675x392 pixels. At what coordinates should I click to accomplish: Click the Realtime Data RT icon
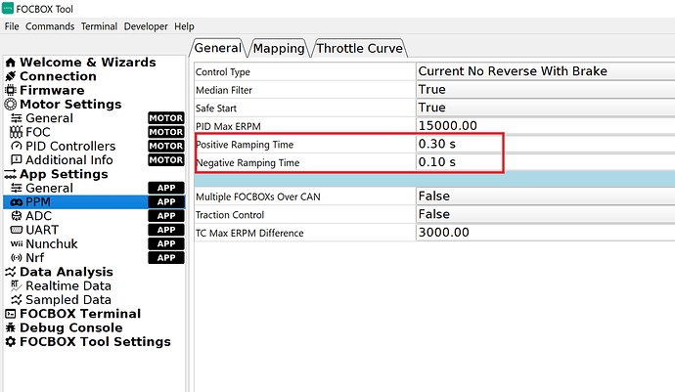point(17,285)
